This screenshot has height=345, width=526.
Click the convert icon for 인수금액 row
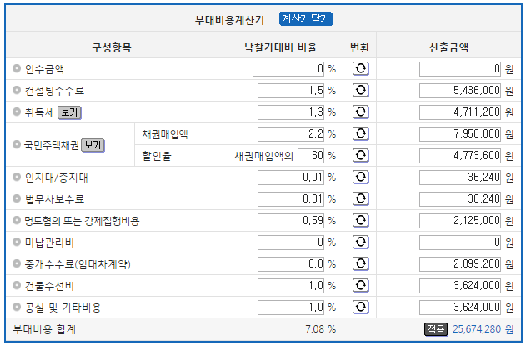coord(361,68)
